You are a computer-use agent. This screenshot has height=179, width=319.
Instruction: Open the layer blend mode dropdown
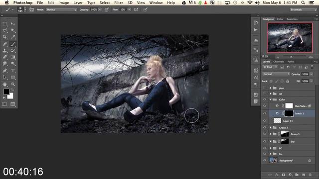(276, 74)
